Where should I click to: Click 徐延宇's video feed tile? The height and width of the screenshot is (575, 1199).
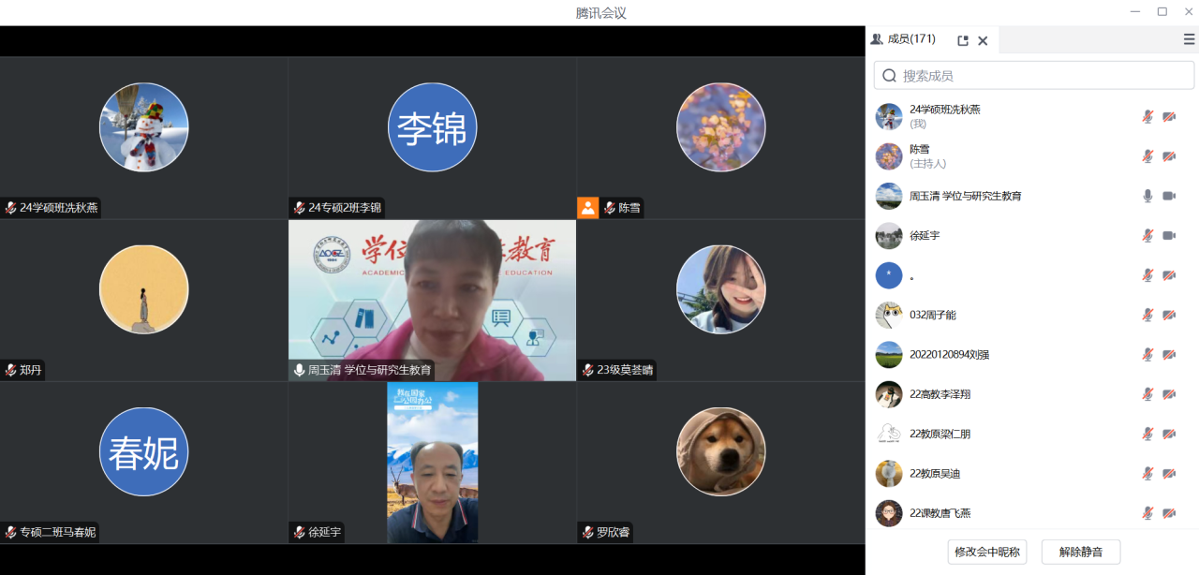click(x=432, y=462)
